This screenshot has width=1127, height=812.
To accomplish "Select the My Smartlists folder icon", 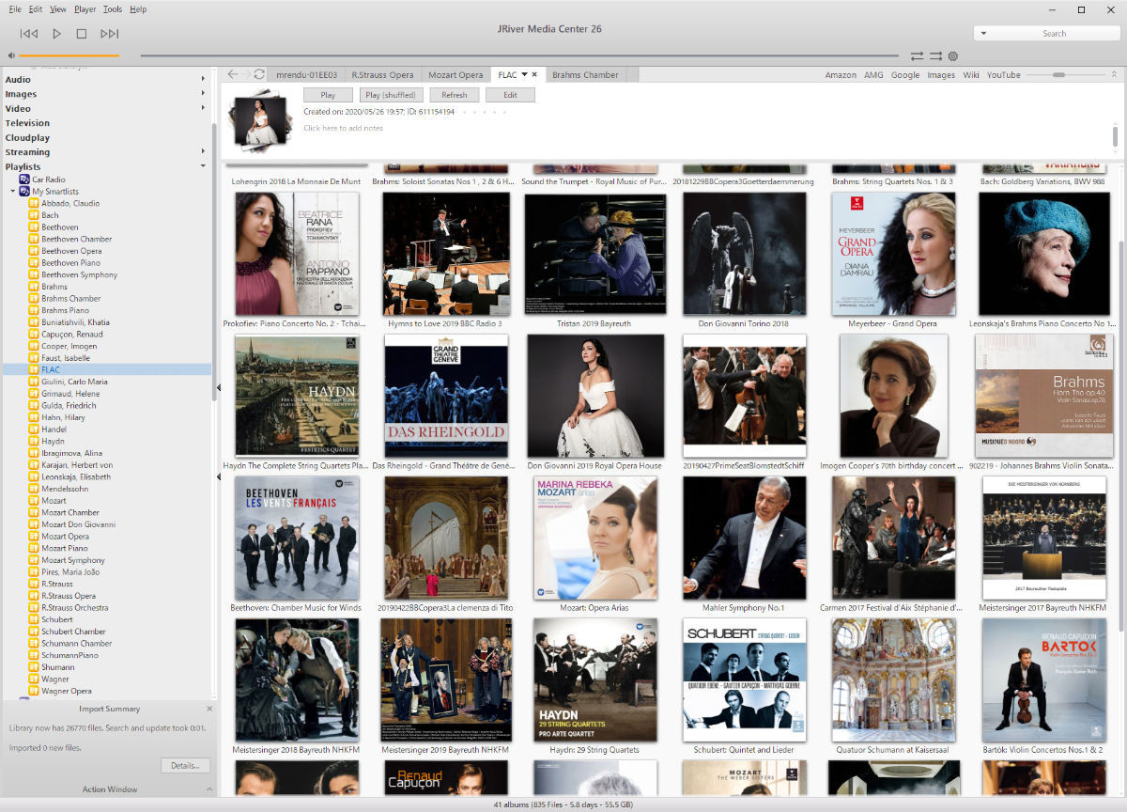I will (24, 191).
